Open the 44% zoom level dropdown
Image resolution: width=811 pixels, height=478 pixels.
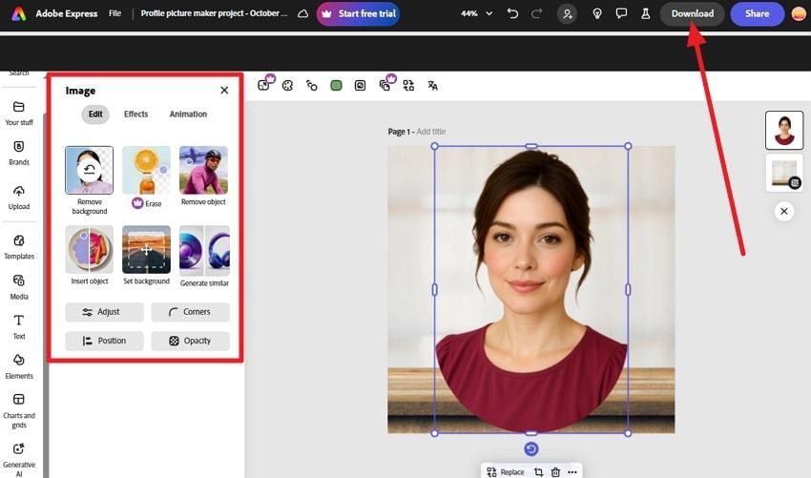(476, 14)
